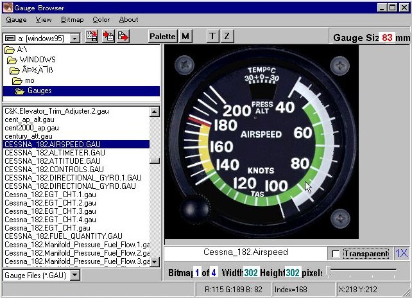
Task: Select Cessna_182.EGT_CHT.4.gau file
Action: 50,220
